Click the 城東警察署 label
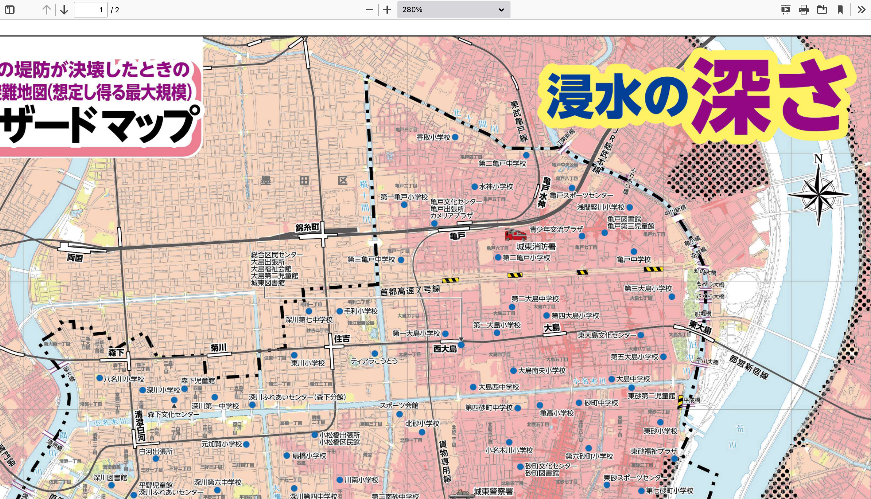The width and height of the screenshot is (871, 499). (493, 491)
